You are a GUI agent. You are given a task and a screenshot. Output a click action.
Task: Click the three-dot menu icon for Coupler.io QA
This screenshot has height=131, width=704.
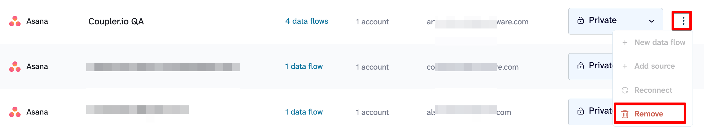683,21
